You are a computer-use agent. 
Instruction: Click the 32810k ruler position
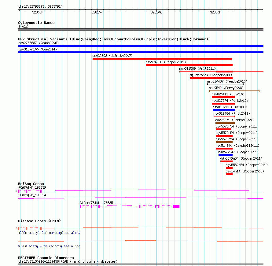pyautogui.click(x=97, y=12)
